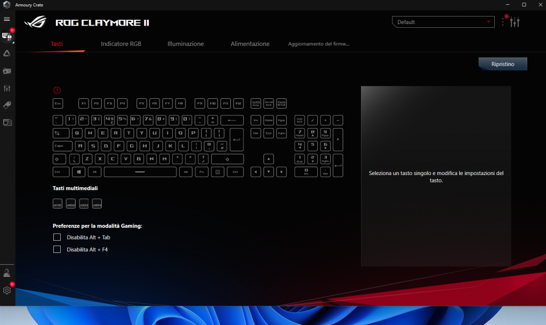Switch to the Indicatore RGB tab
Image resolution: width=546 pixels, height=325 pixels.
click(x=121, y=44)
